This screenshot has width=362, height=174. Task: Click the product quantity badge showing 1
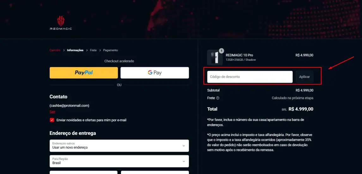(x=221, y=51)
